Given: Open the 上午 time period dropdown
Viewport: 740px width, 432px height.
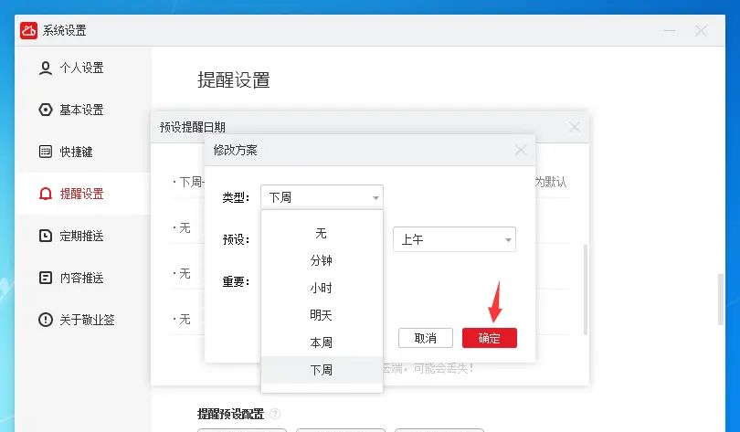Looking at the screenshot, I should tap(454, 239).
